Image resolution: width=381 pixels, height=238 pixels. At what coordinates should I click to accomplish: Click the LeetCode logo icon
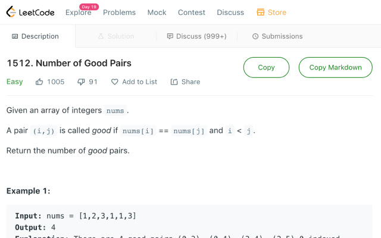(11, 12)
